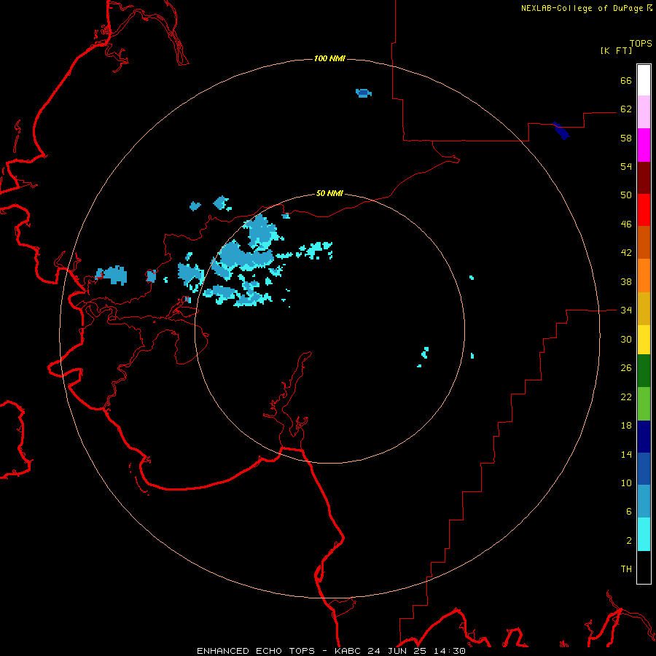This screenshot has width=656, height=656.
Task: Click the 14:30 timestamp
Action: coord(451,651)
